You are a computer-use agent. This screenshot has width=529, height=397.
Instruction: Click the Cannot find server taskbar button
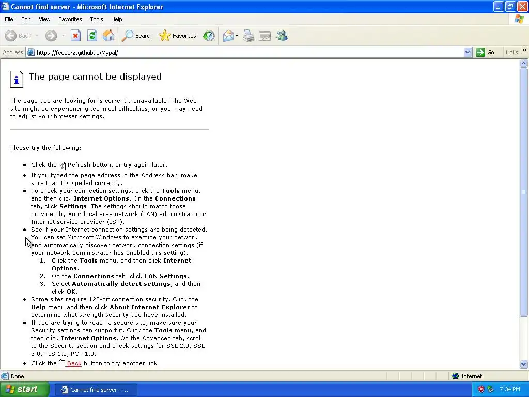click(x=96, y=390)
